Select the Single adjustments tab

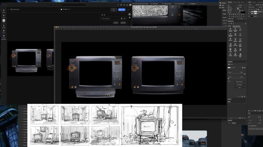(x=236, y=26)
